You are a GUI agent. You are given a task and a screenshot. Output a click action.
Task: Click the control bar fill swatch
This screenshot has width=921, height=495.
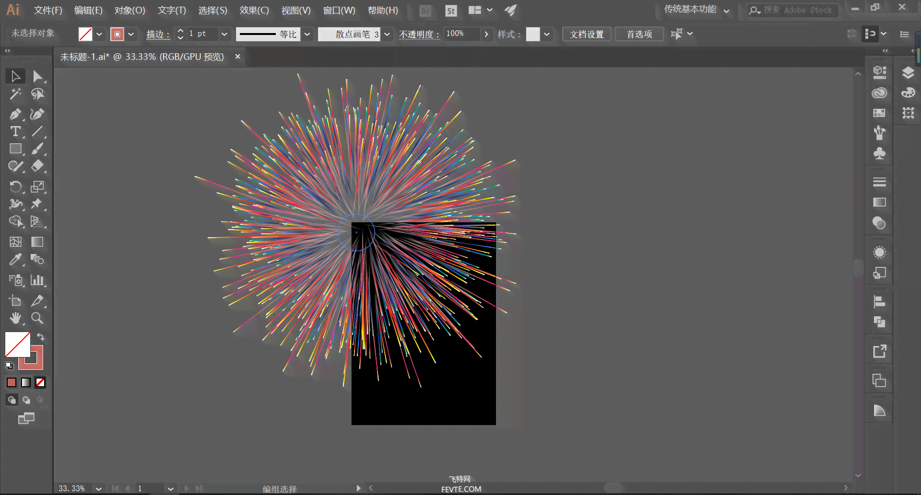(x=85, y=35)
